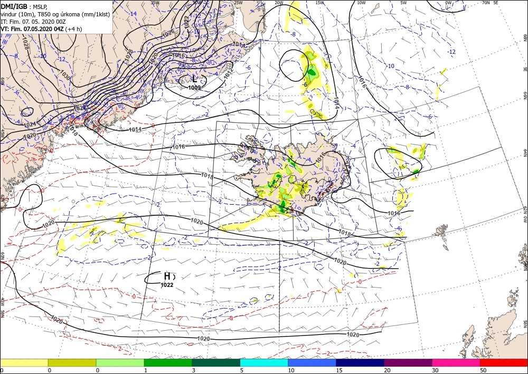The width and height of the screenshot is (528, 374).
Task: Click the 'vindur (10m), T850 og úrkoma' line
Action: (x=55, y=14)
